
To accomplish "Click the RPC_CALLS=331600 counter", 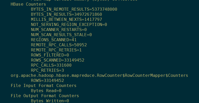I will [x=51, y=65].
